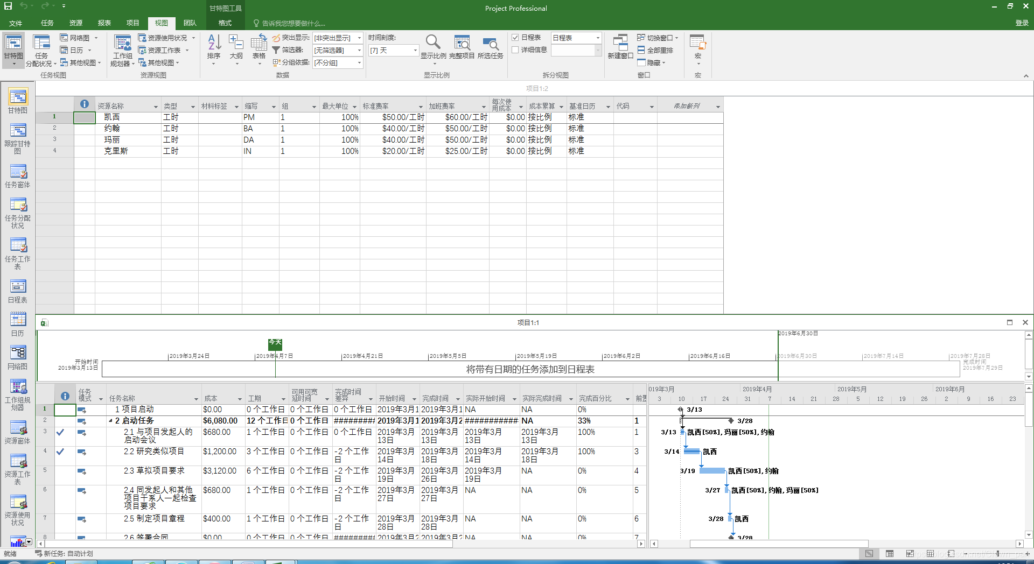Open Resource Usage in side bar
Viewport: 1034px width, 564px height.
coord(18,510)
